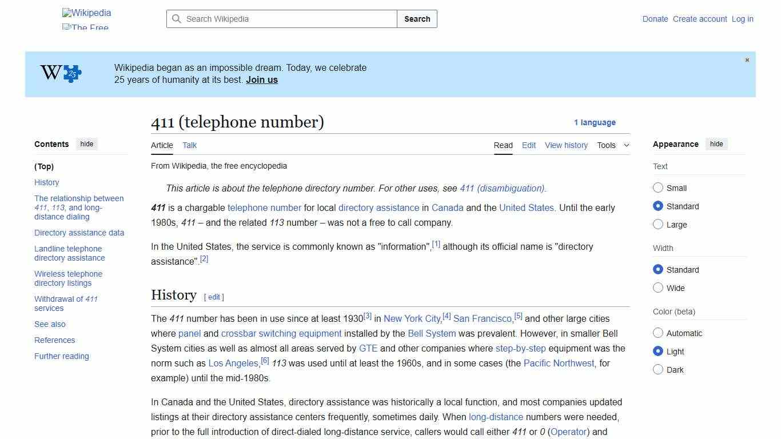Viewport: 781px width, 439px height.
Task: Click the Wikipedia logo
Action: 86,13
